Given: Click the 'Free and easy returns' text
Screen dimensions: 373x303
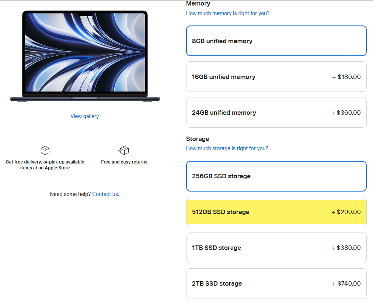Looking at the screenshot, I should pos(124,162).
